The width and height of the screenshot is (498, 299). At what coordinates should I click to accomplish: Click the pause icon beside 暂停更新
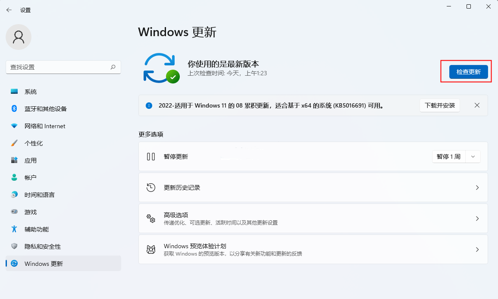[151, 157]
